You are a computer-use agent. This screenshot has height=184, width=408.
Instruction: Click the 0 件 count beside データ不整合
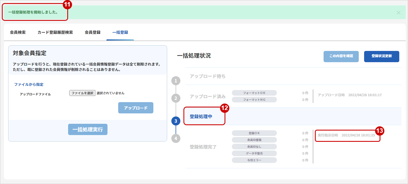[305, 153]
